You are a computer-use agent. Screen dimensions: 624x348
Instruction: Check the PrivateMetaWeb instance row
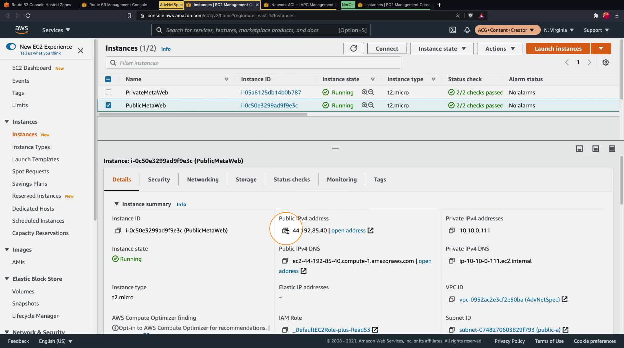point(108,92)
